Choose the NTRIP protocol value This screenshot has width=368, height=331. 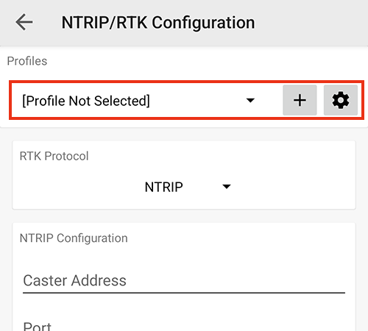[x=163, y=187]
